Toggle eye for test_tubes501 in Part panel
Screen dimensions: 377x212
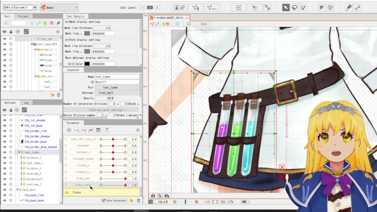(x=4, y=44)
